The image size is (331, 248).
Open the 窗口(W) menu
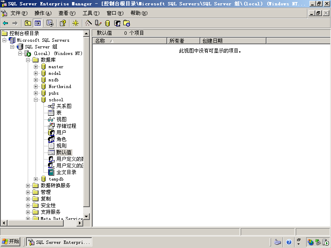[x=115, y=13]
